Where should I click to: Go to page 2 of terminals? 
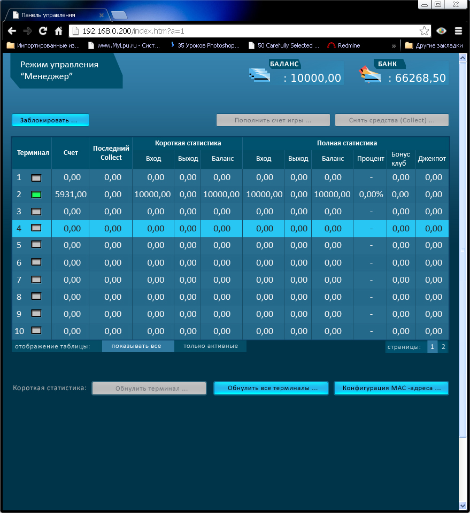click(443, 347)
